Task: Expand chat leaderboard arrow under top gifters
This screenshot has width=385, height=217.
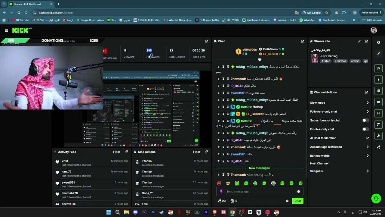Action: point(260,60)
